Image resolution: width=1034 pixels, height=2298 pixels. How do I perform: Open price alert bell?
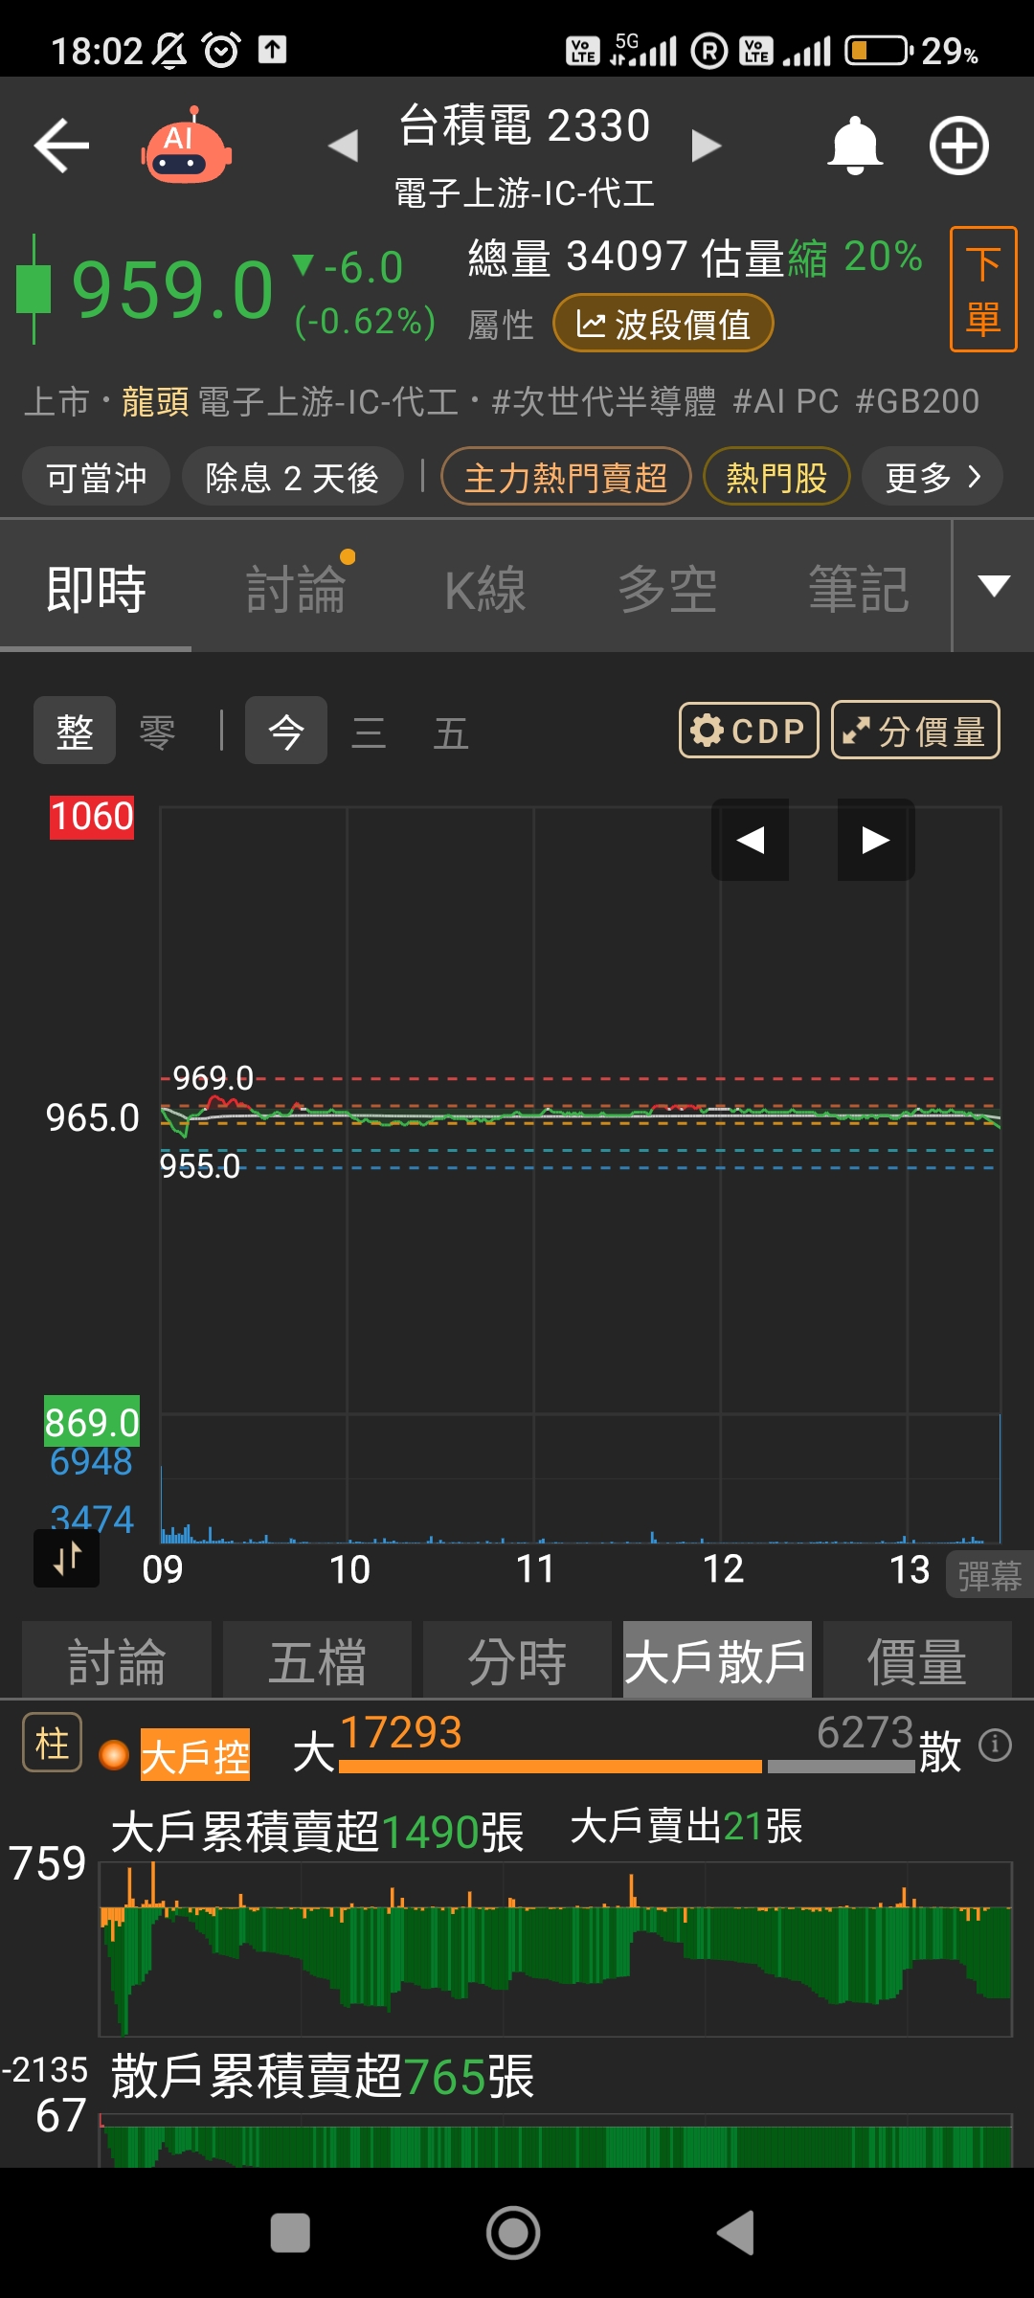[854, 146]
